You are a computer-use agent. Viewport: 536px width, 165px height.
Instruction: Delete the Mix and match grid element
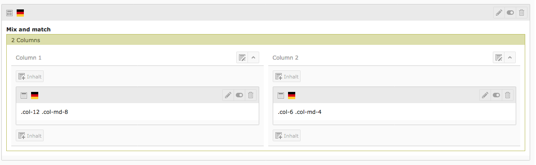(522, 13)
